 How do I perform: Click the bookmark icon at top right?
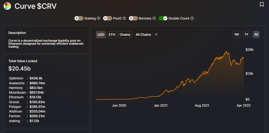pyautogui.click(x=262, y=4)
